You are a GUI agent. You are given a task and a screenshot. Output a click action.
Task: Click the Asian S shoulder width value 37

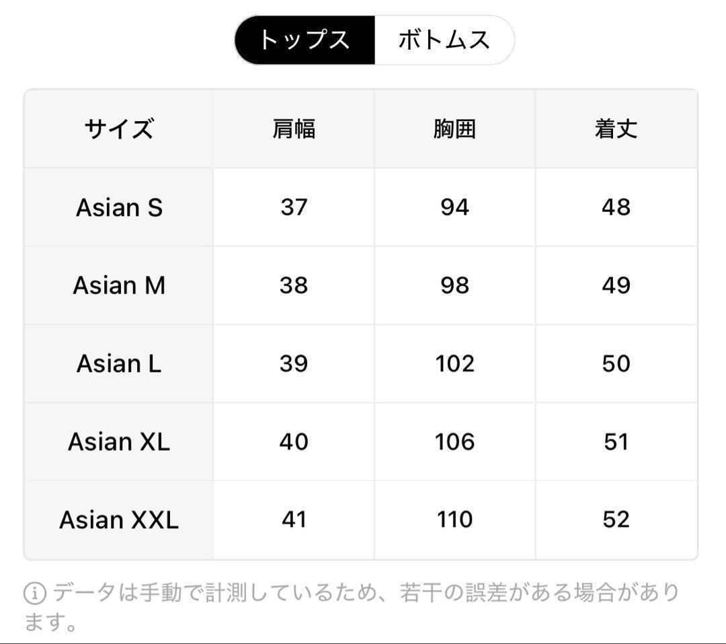coord(294,207)
